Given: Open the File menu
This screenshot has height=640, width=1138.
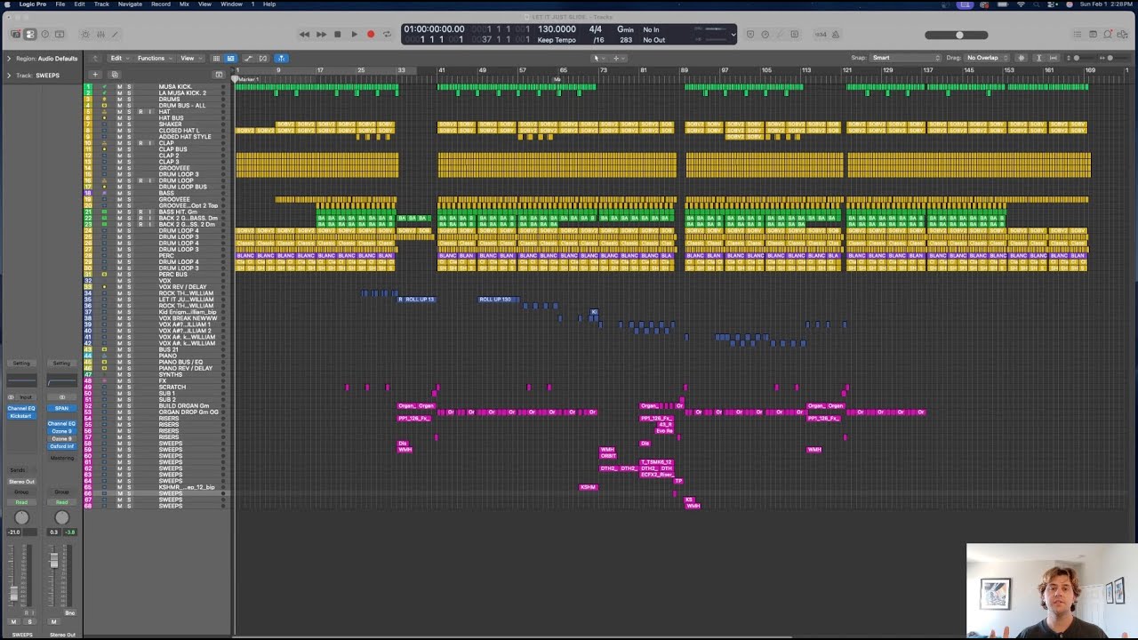Looking at the screenshot, I should tap(60, 4).
